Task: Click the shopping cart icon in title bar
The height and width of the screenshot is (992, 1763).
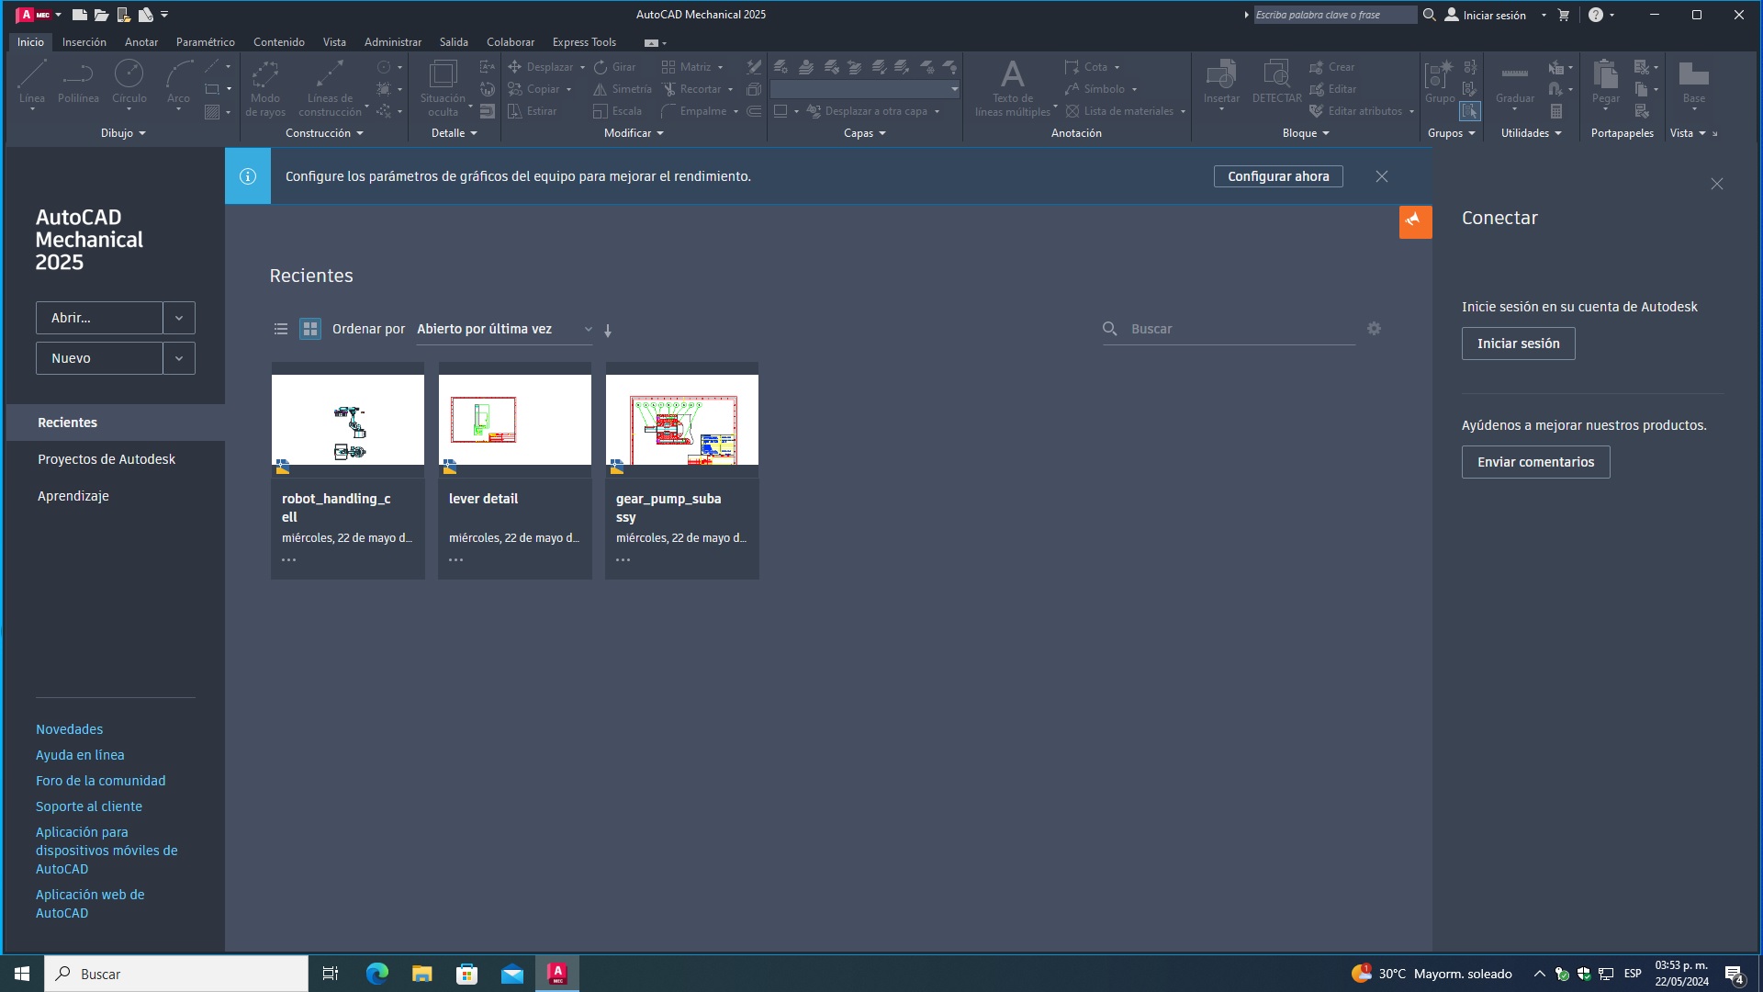Action: (1563, 15)
